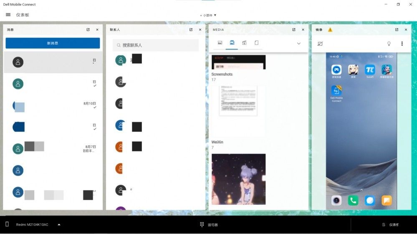Image resolution: width=417 pixels, height=234 pixels.
Task: Click the Screenshots album label
Action: [x=222, y=74]
